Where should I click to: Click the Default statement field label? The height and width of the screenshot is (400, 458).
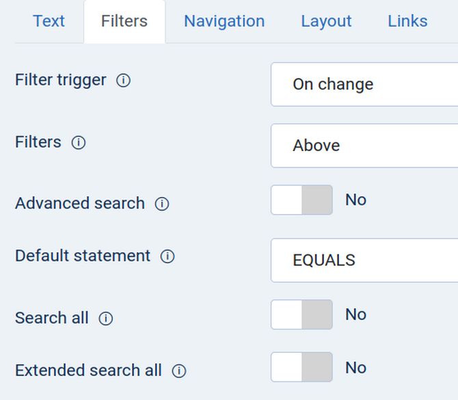pyautogui.click(x=83, y=256)
